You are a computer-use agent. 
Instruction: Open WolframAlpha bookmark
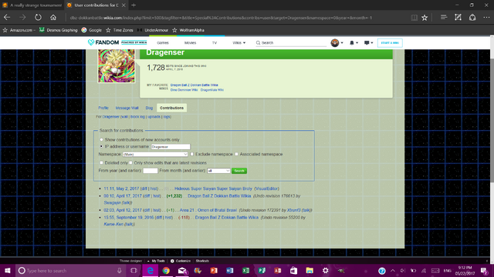tap(188, 30)
